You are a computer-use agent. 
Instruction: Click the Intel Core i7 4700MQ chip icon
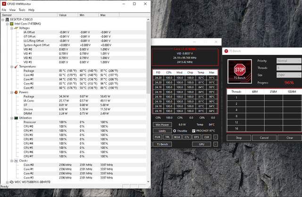(12, 24)
